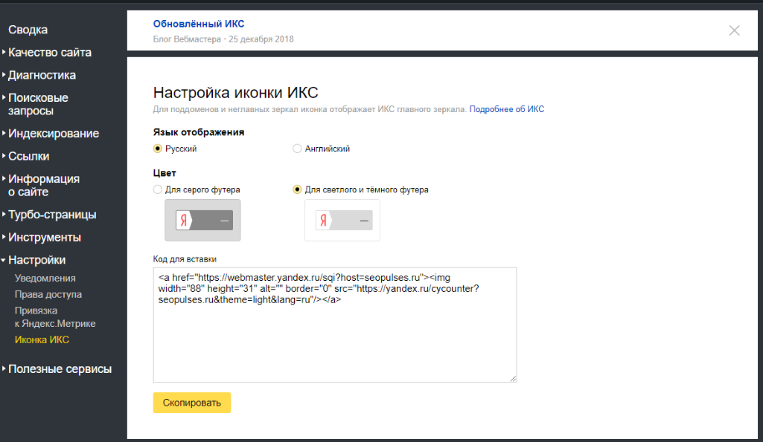Choose Для светлого и тёмного футера option
The height and width of the screenshot is (442, 763).
coord(297,189)
